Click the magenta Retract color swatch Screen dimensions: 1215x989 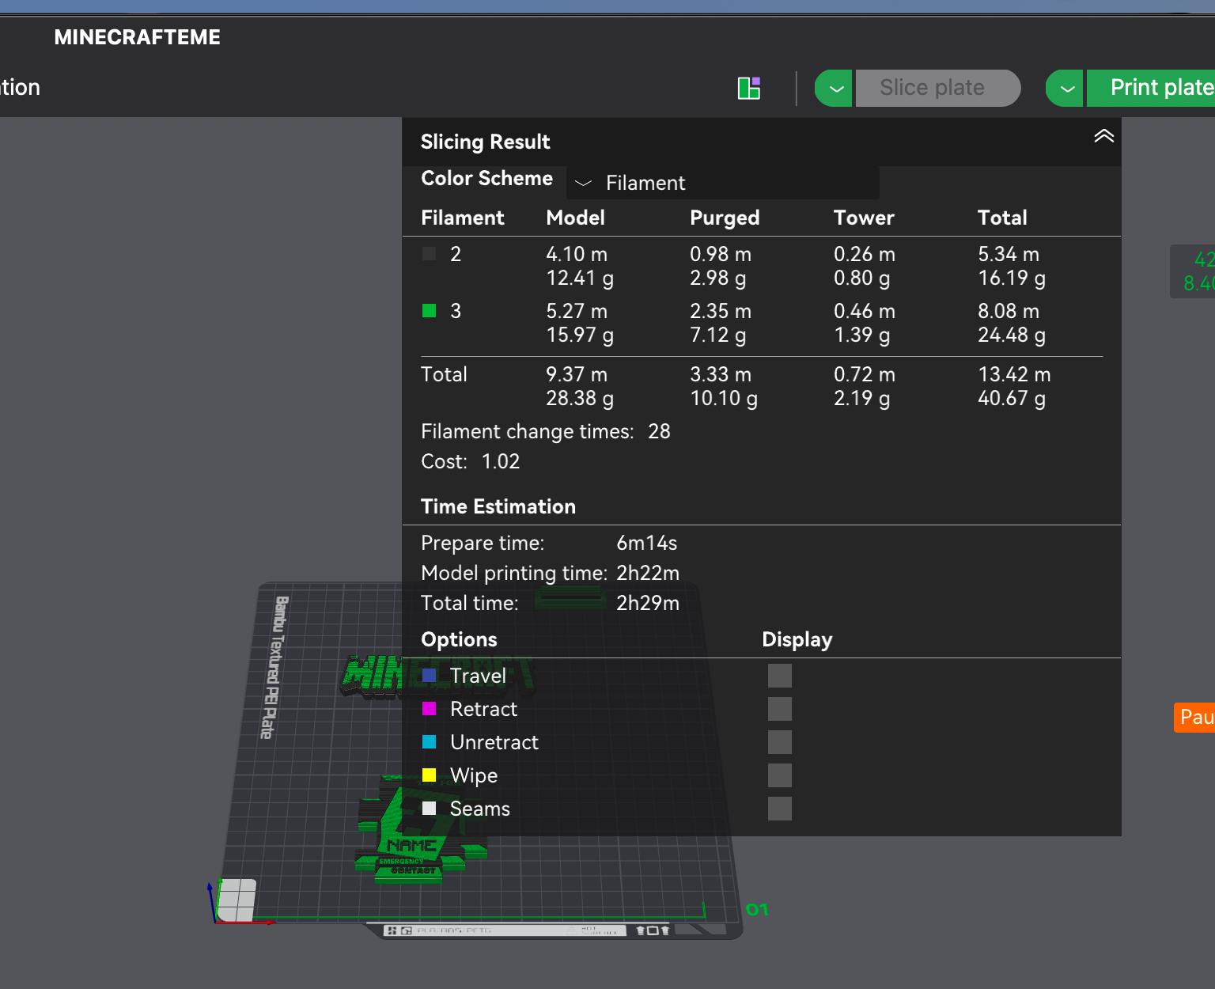click(430, 709)
